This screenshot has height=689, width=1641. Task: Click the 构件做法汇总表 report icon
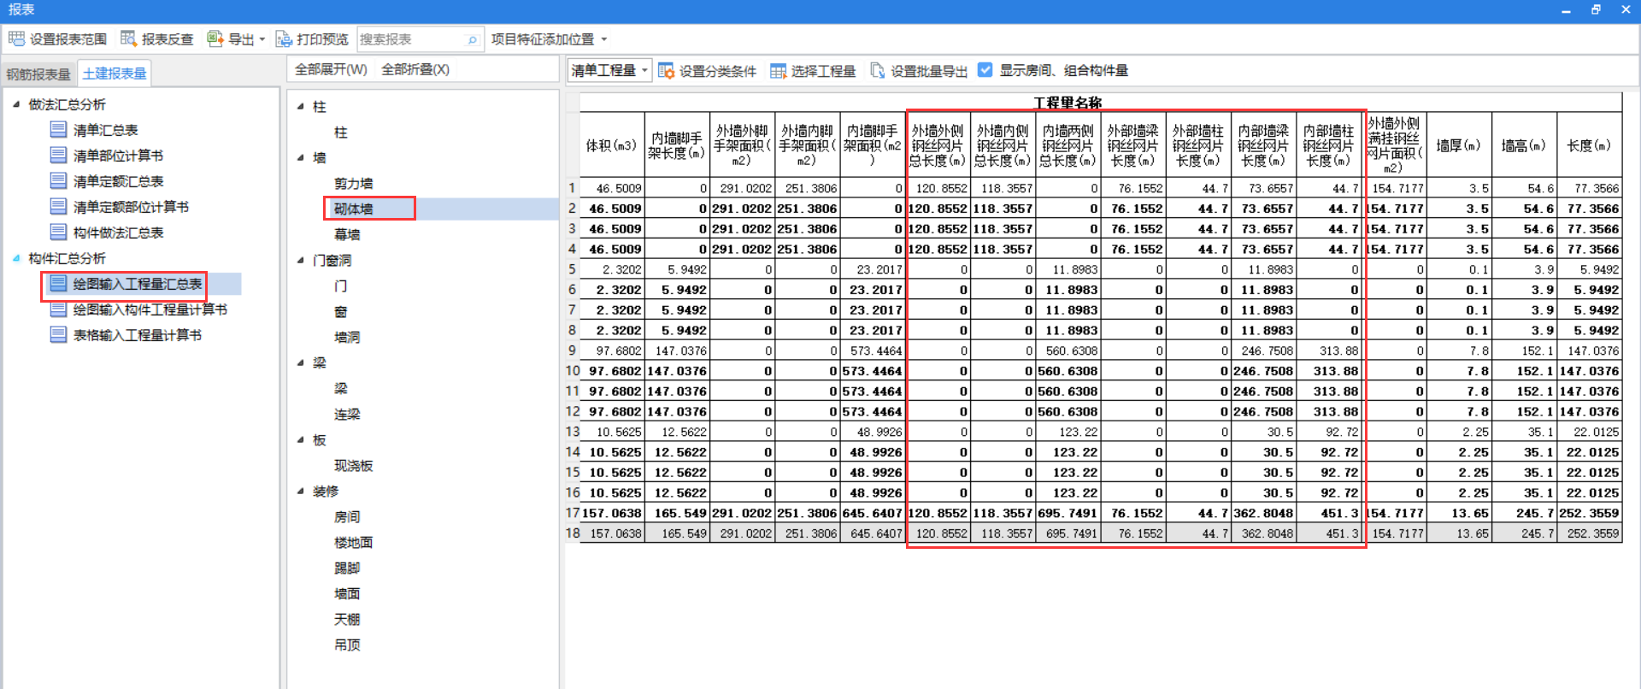[x=58, y=233]
